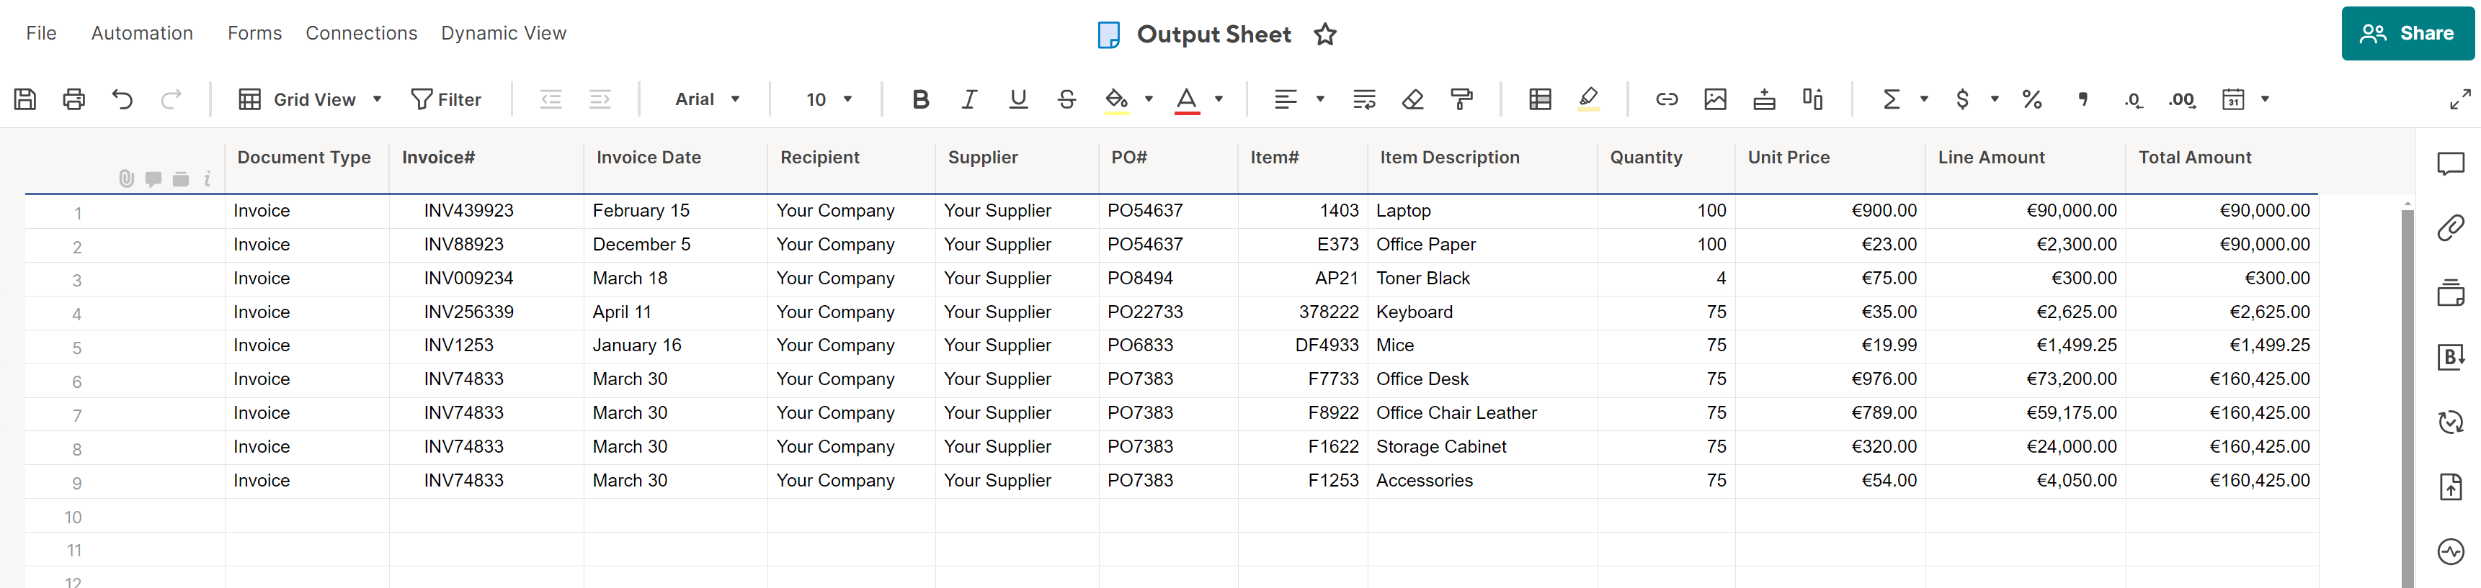Select the cell containing Office Chair Leather
The width and height of the screenshot is (2481, 588).
coord(1482,413)
